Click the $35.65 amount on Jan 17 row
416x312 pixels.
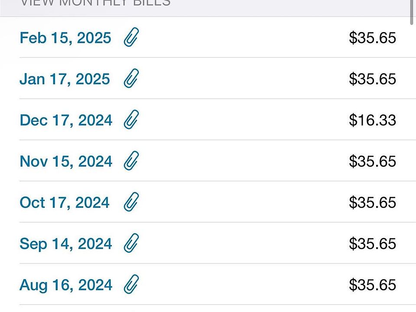[372, 79]
